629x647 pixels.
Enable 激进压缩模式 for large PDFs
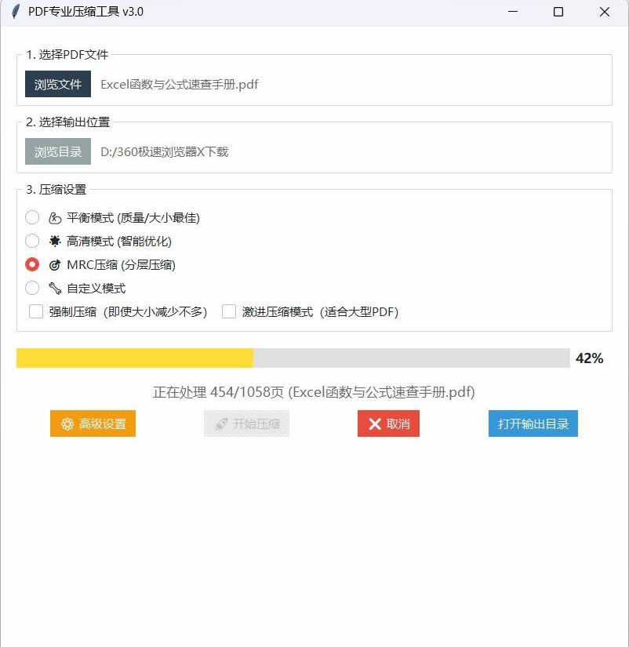pos(229,311)
